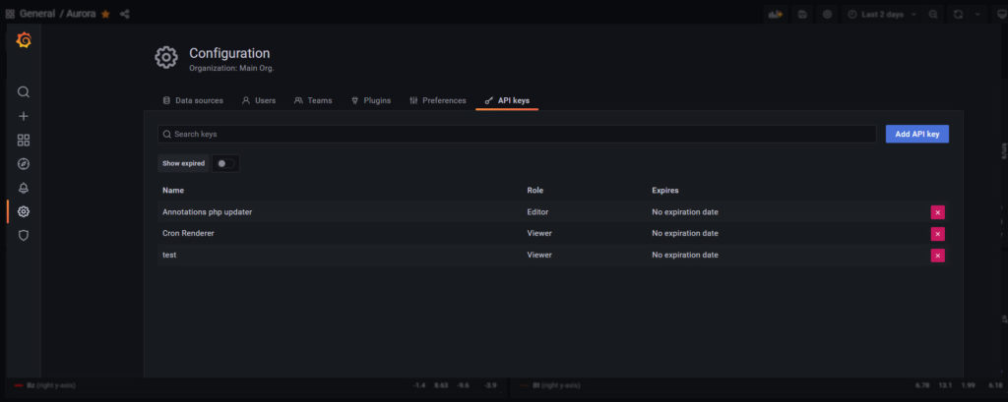Screen dimensions: 1008x402
Task: Click the Role column header
Action: pyautogui.click(x=535, y=191)
